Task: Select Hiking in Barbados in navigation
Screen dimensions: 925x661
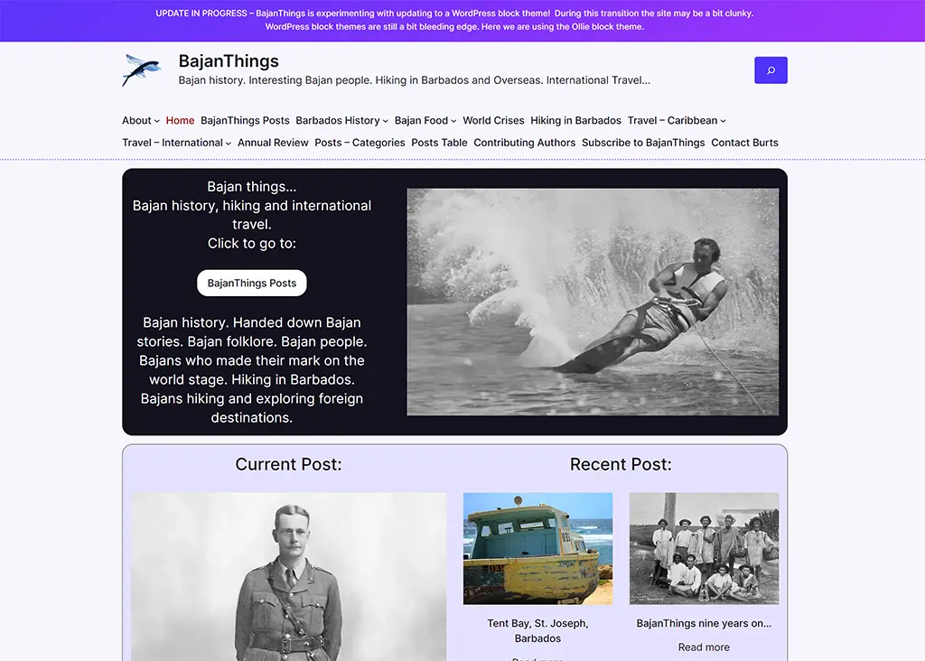Action: click(575, 120)
